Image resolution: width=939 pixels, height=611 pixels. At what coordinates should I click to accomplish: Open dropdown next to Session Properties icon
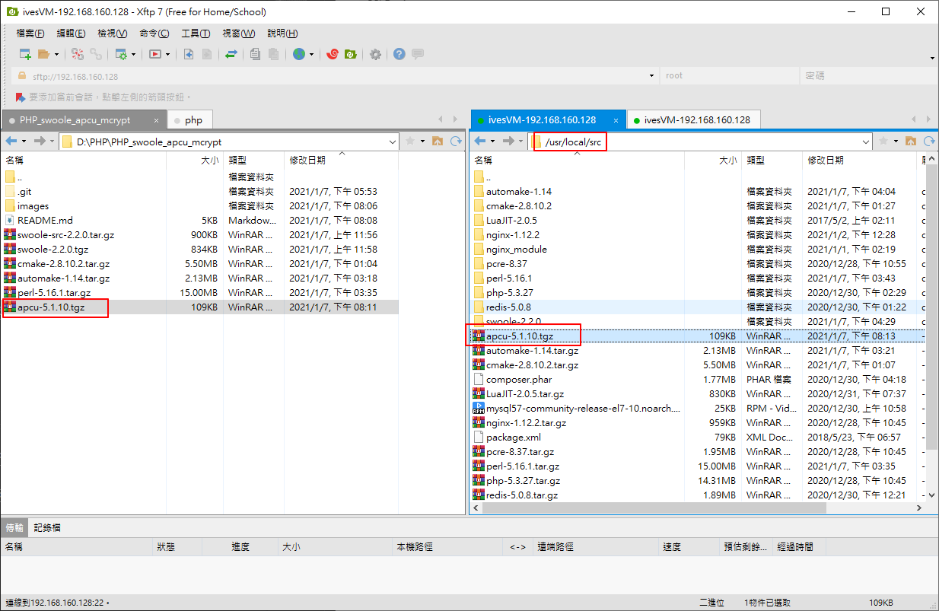coord(133,54)
